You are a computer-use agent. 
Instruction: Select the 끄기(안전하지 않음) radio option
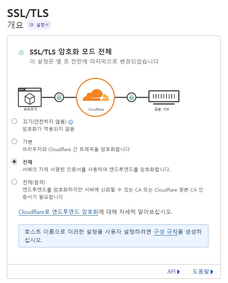coord(14,121)
